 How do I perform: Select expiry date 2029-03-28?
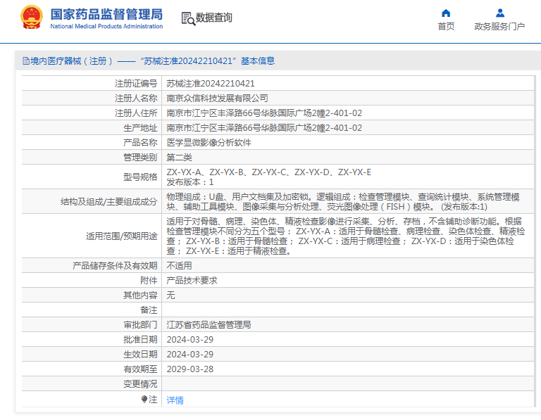point(189,369)
